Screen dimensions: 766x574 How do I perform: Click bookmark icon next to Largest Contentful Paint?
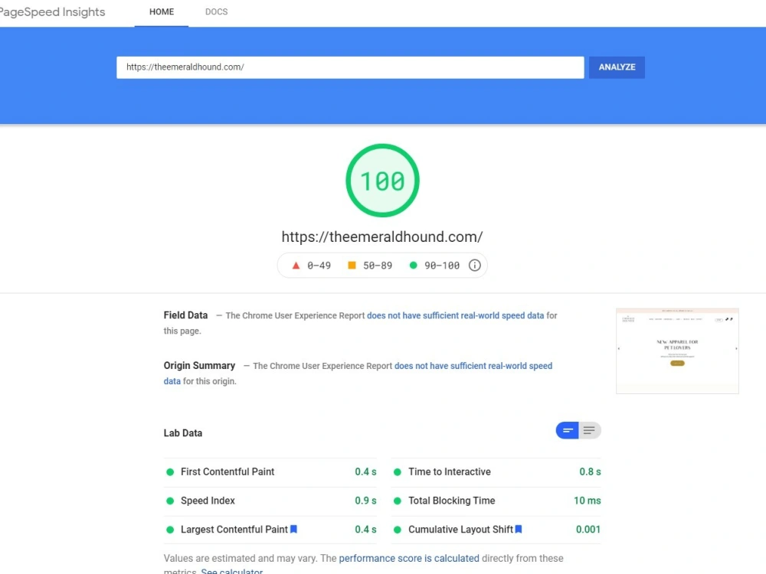pos(293,529)
